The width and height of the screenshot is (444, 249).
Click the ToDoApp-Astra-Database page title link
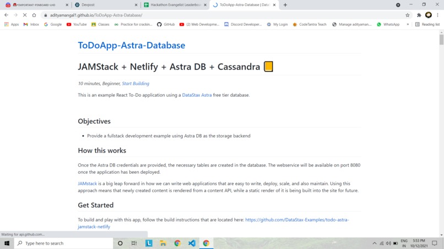[132, 45]
